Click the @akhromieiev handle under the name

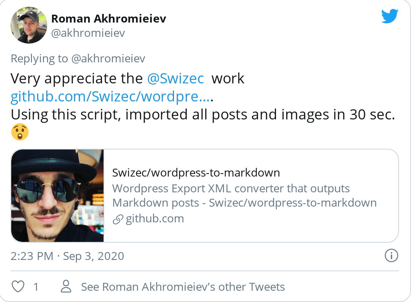[88, 33]
